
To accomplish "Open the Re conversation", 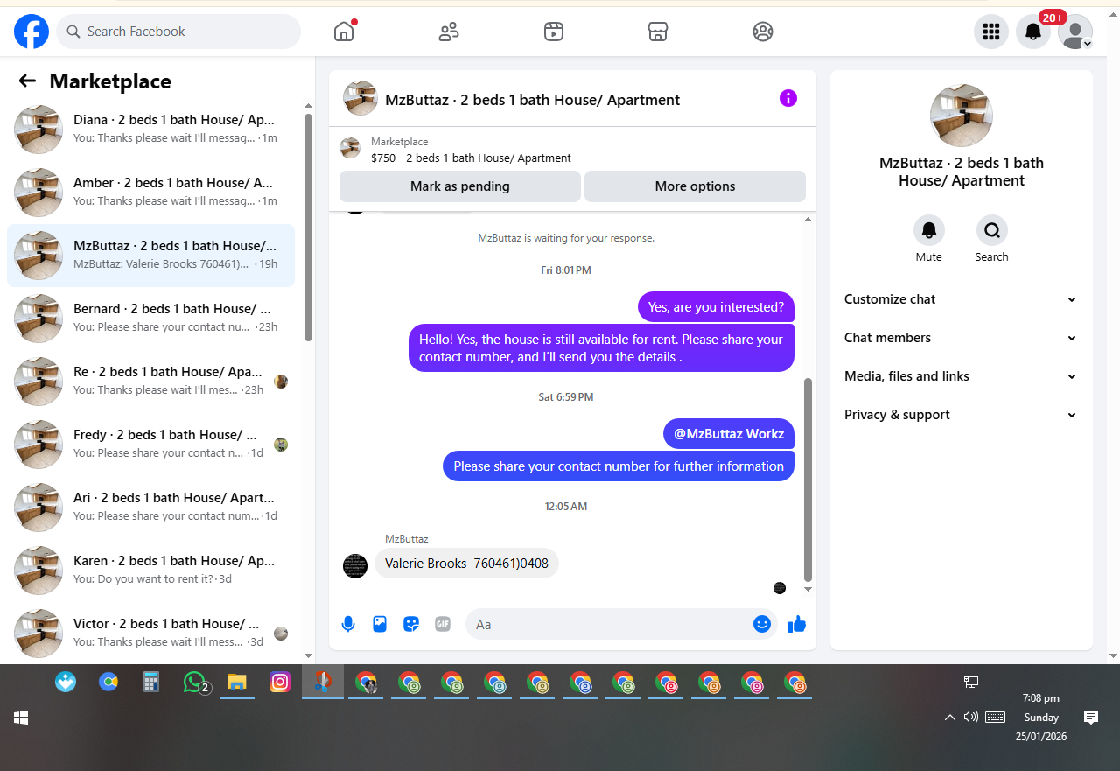I will click(x=150, y=382).
